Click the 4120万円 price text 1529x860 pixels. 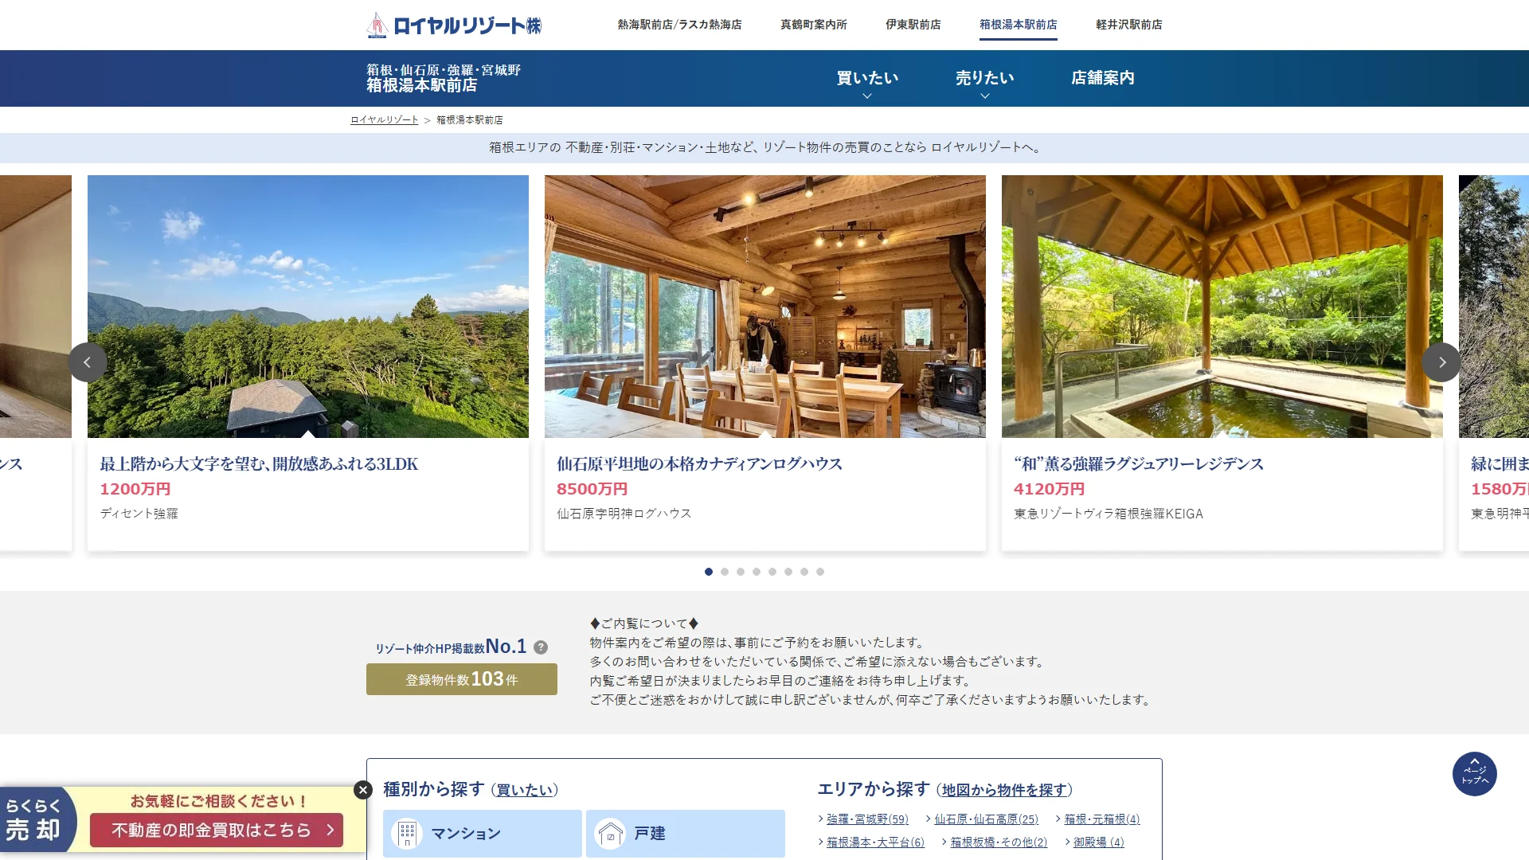coord(1050,489)
